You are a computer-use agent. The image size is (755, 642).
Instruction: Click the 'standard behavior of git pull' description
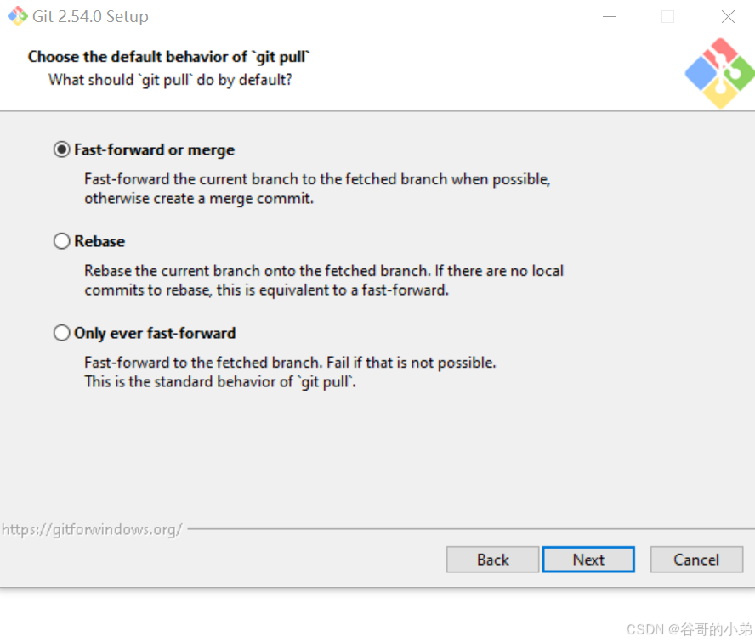tap(220, 382)
